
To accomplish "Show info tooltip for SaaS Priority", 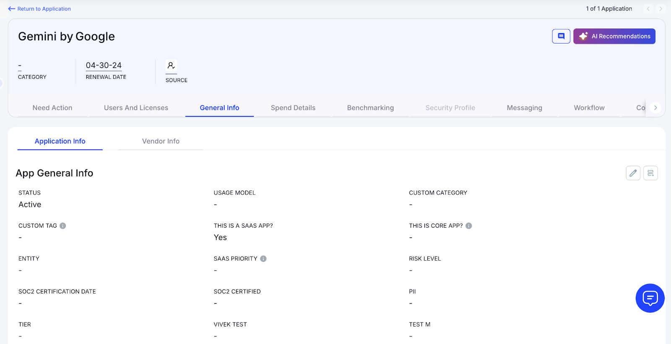I will (x=263, y=259).
